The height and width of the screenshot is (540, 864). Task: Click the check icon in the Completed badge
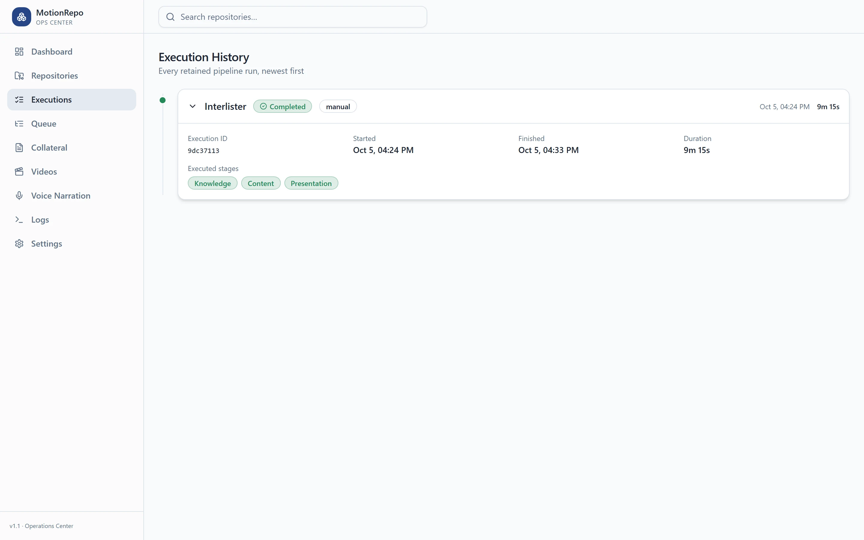point(263,106)
